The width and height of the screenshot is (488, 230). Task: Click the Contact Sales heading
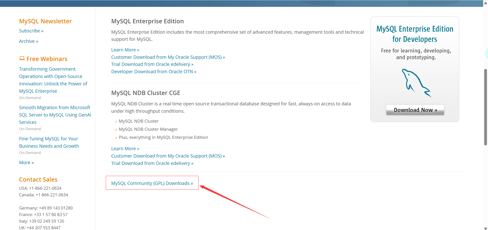(x=38, y=179)
